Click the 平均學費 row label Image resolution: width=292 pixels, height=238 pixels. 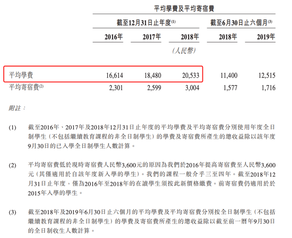(21, 75)
